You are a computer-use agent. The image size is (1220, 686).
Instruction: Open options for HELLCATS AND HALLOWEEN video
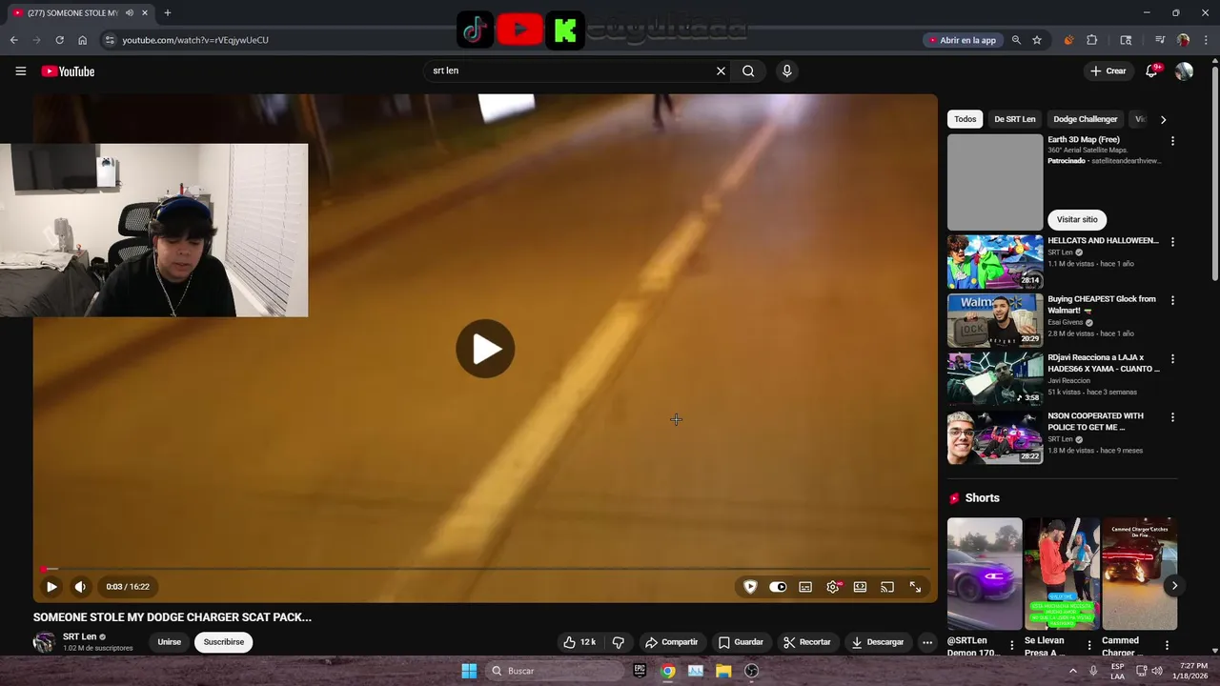coord(1172,242)
